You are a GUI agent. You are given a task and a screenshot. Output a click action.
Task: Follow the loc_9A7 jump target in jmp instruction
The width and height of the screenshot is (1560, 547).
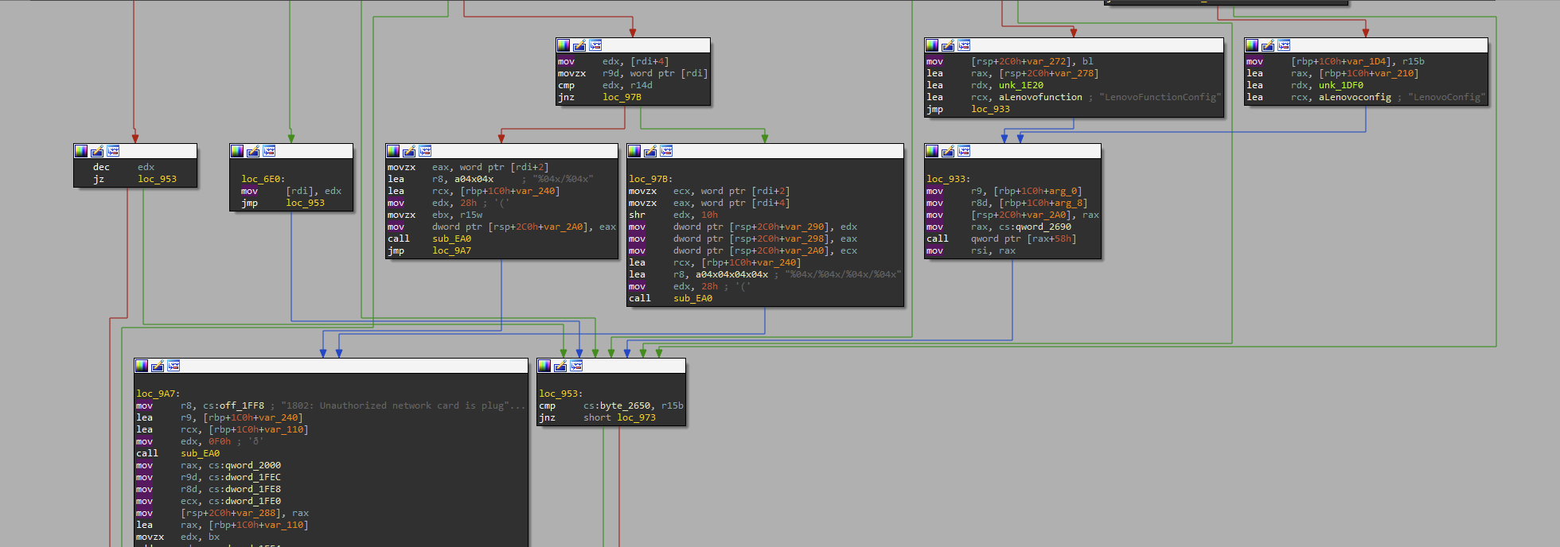(451, 250)
